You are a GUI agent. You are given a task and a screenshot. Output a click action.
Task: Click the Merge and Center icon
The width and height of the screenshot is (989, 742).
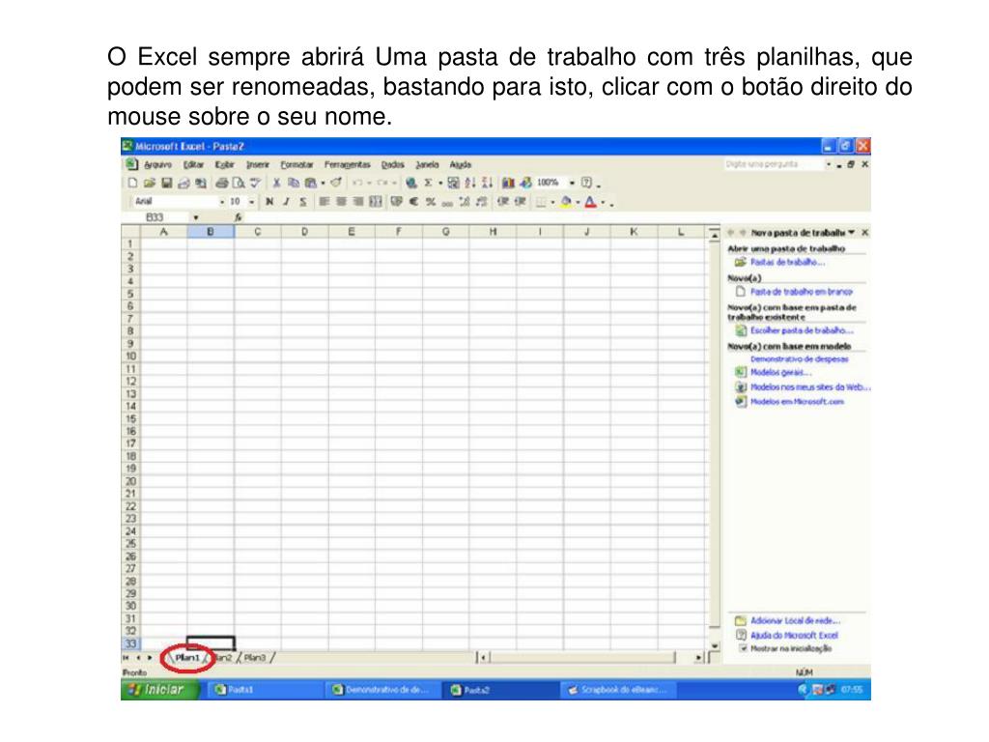tap(376, 201)
